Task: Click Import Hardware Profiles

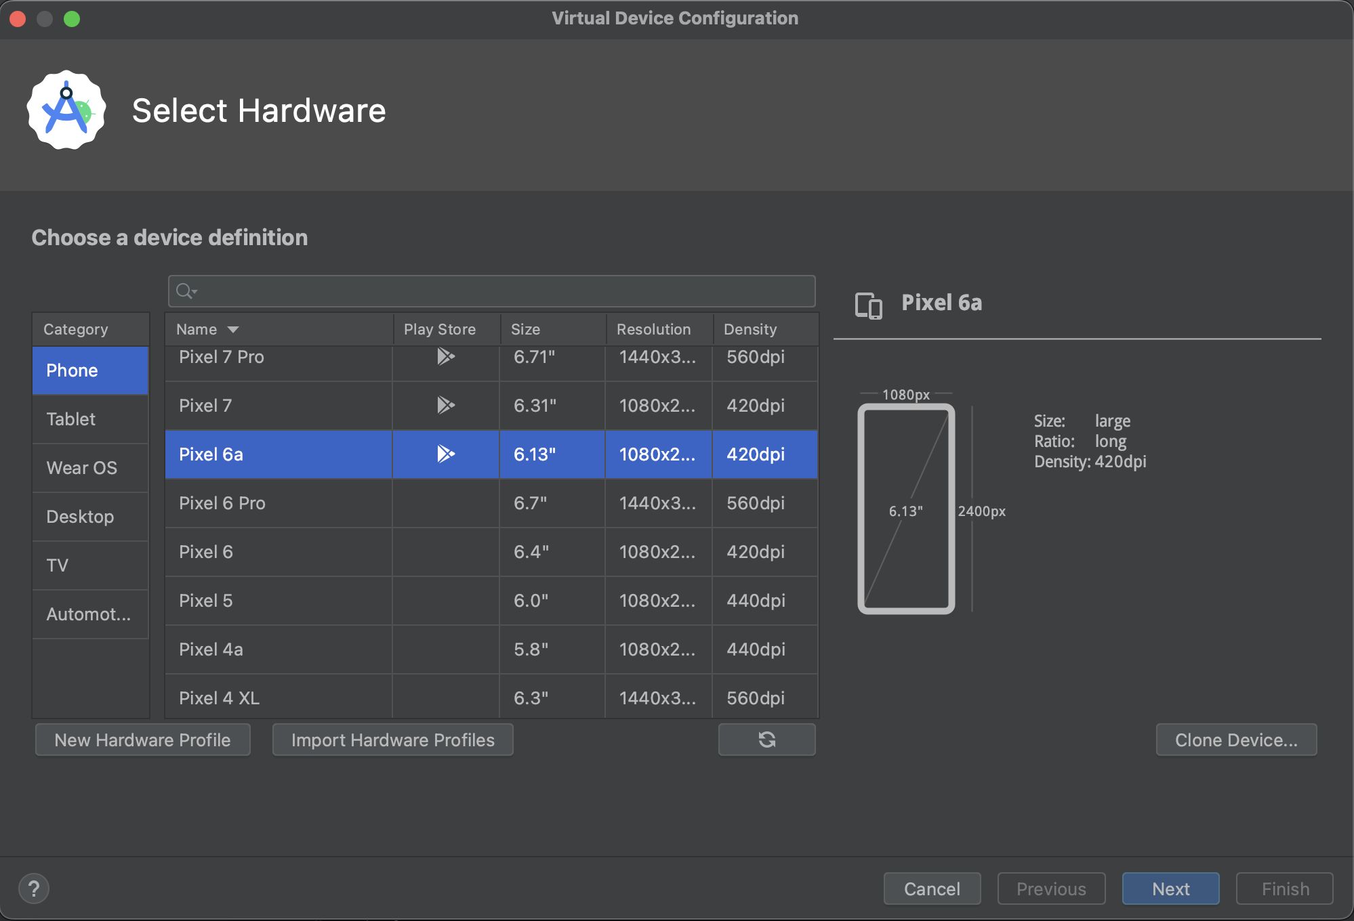Action: tap(392, 740)
